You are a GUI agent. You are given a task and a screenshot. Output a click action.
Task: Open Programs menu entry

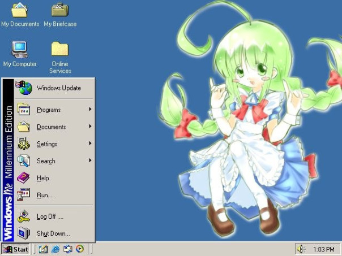pos(54,110)
